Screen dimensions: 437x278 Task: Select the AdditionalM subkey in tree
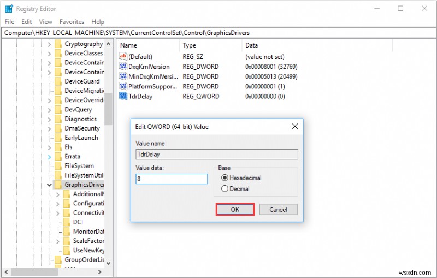88,194
